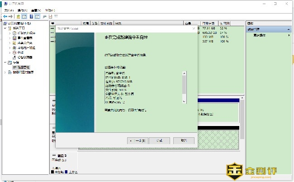Click the blue Help toolbar icon
Viewport: 294px width, 182px height.
[31, 17]
